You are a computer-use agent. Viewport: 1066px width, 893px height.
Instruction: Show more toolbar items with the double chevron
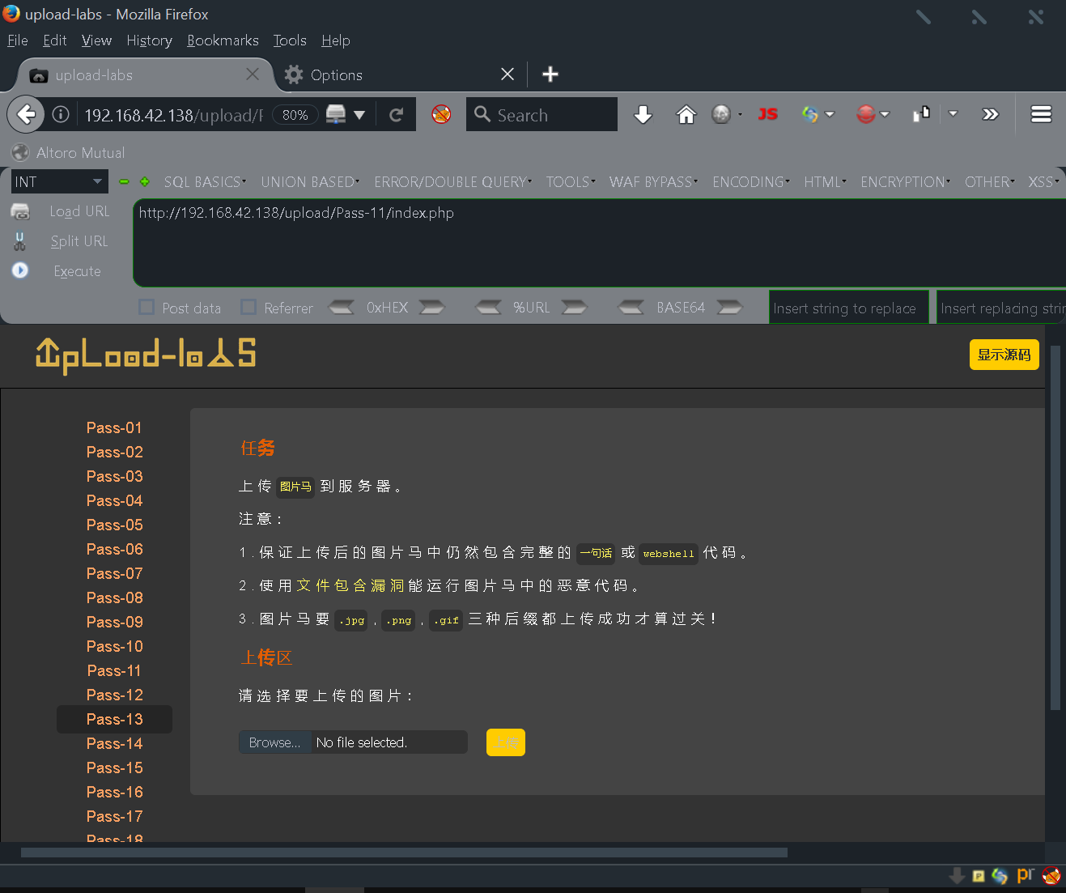pos(991,115)
